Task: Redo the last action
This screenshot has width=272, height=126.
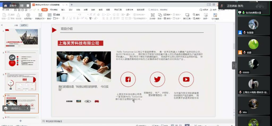Action: [35, 10]
